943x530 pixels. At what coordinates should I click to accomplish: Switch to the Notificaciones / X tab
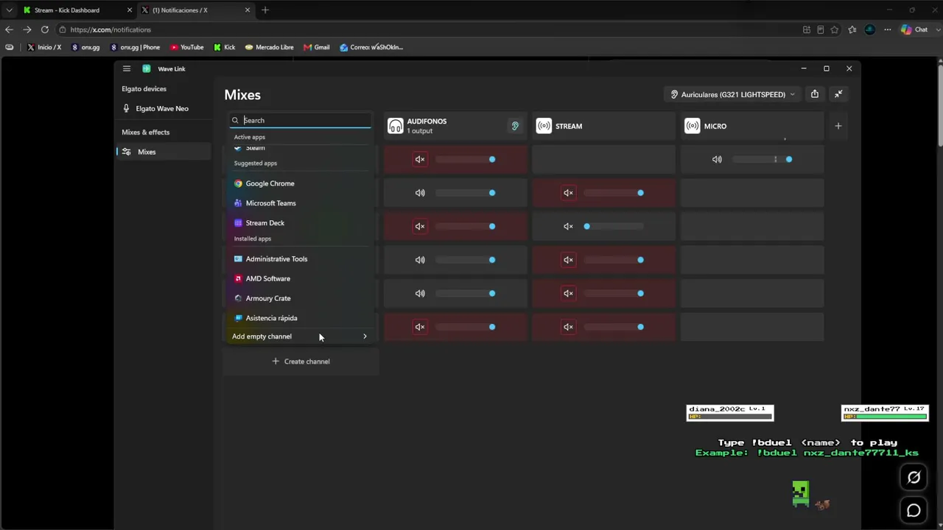tap(195, 10)
